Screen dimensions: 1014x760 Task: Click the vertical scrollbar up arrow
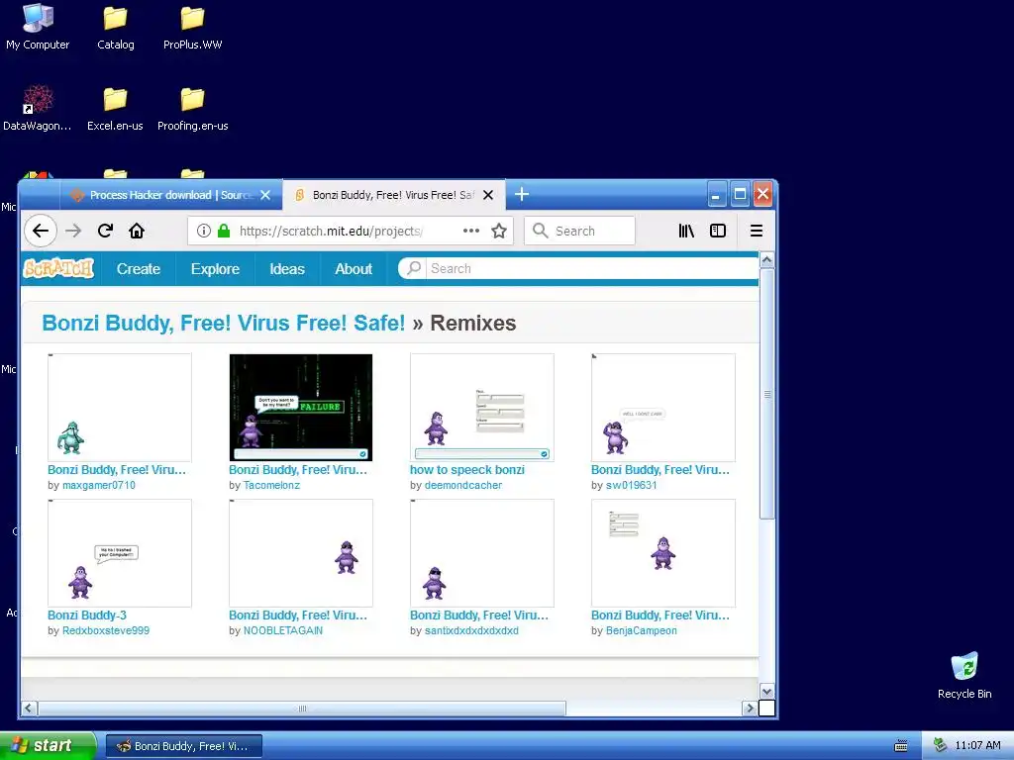click(x=767, y=260)
